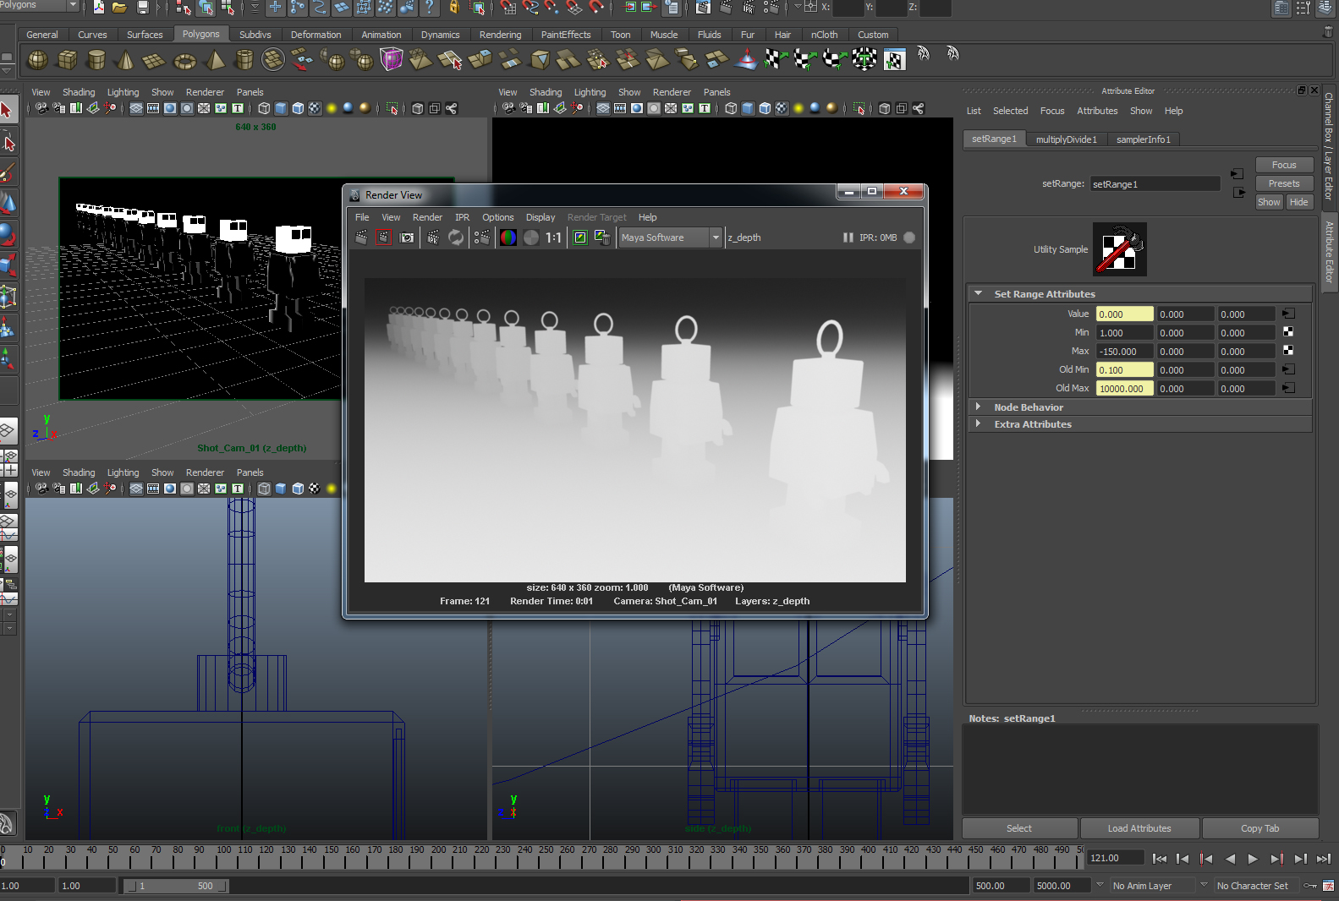The height and width of the screenshot is (901, 1339).
Task: Click the Utility Sample swatch
Action: 1119,249
